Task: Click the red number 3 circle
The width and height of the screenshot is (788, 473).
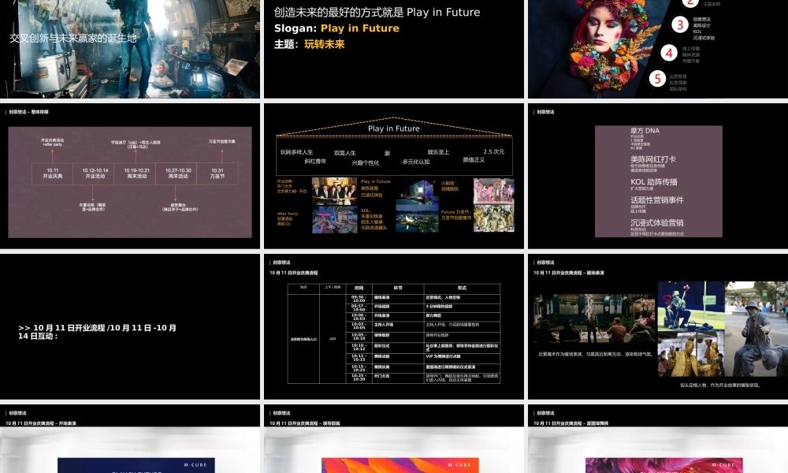Action: [679, 24]
